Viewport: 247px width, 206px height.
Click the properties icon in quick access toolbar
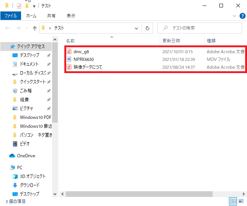point(19,6)
